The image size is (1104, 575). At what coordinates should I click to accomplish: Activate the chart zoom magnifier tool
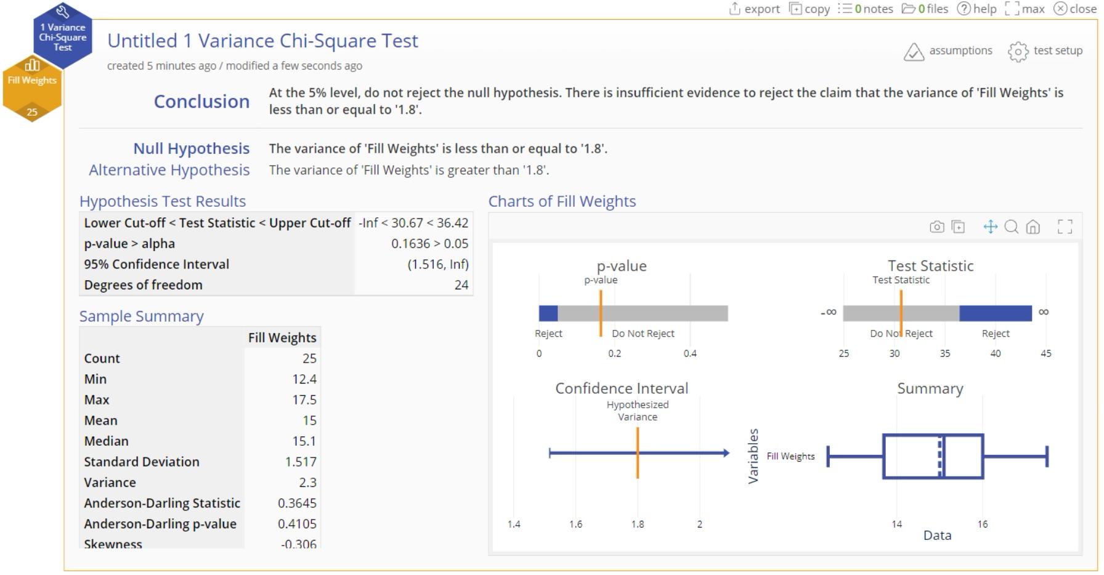[1011, 227]
